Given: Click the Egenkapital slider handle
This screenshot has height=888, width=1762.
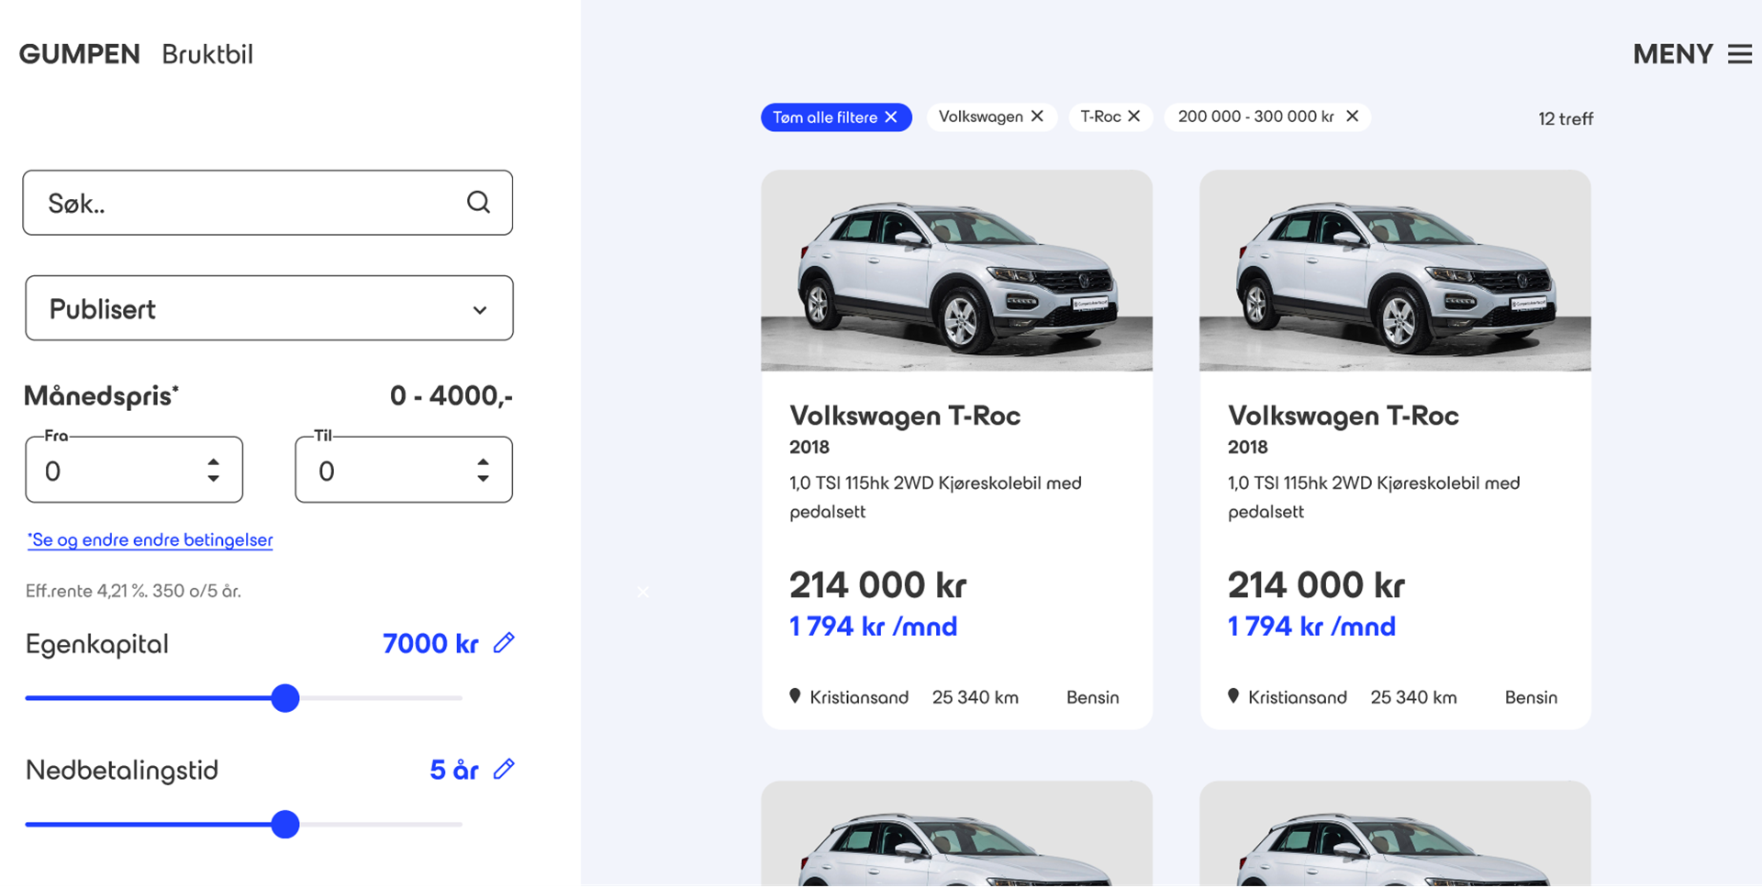Looking at the screenshot, I should pos(285,698).
